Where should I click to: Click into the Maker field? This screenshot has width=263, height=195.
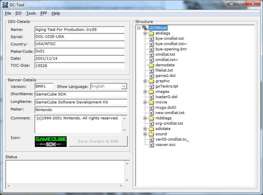pos(81,110)
